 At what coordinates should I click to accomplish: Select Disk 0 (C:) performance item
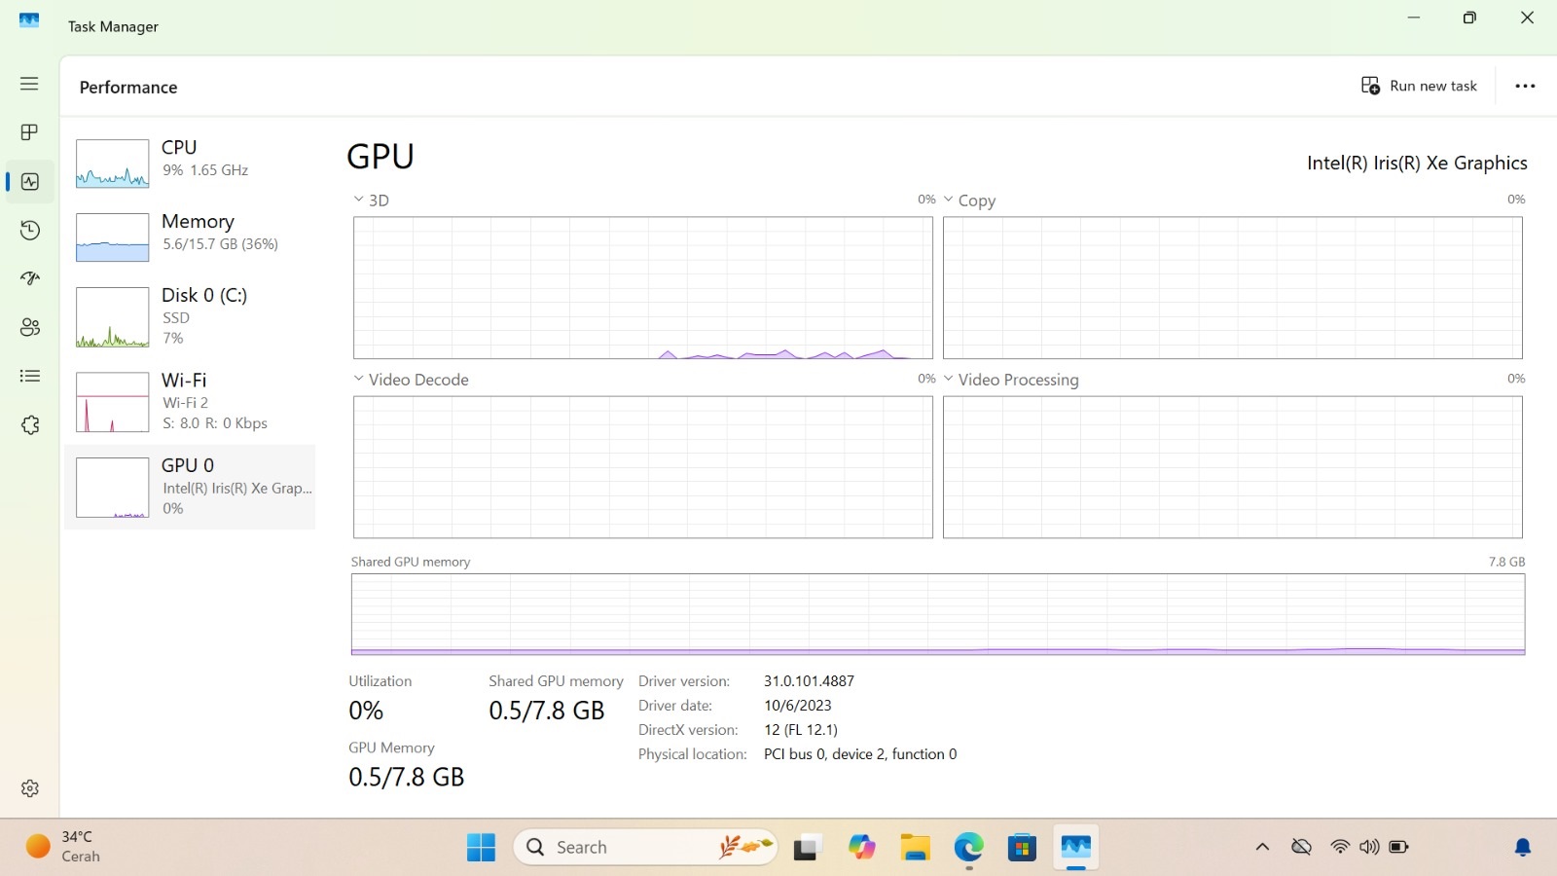pyautogui.click(x=190, y=315)
